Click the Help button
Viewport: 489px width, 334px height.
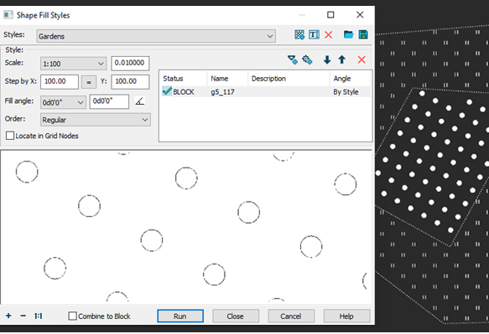pos(346,316)
